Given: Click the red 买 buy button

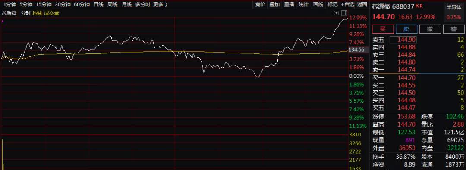Looking at the screenshot, I should [x=383, y=29].
